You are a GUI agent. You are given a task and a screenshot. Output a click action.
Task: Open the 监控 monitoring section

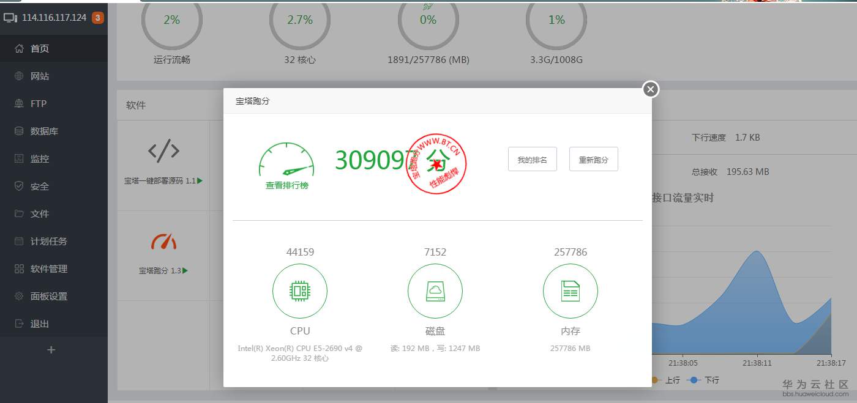click(54, 158)
